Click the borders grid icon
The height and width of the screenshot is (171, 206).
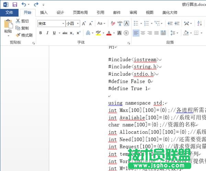[x=196, y=33]
